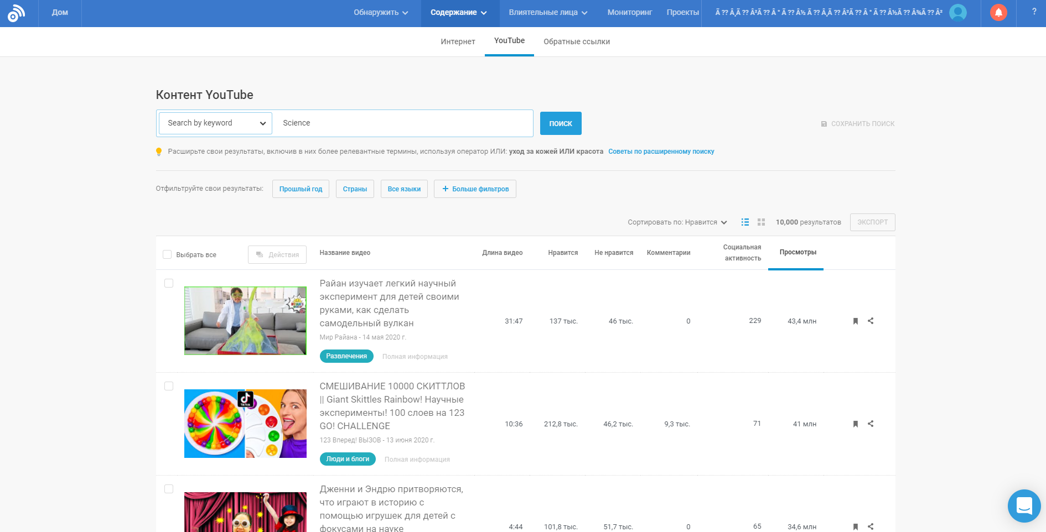Screen dimensions: 1046x532
Task: Open the Прошлый год date filter
Action: pos(301,189)
